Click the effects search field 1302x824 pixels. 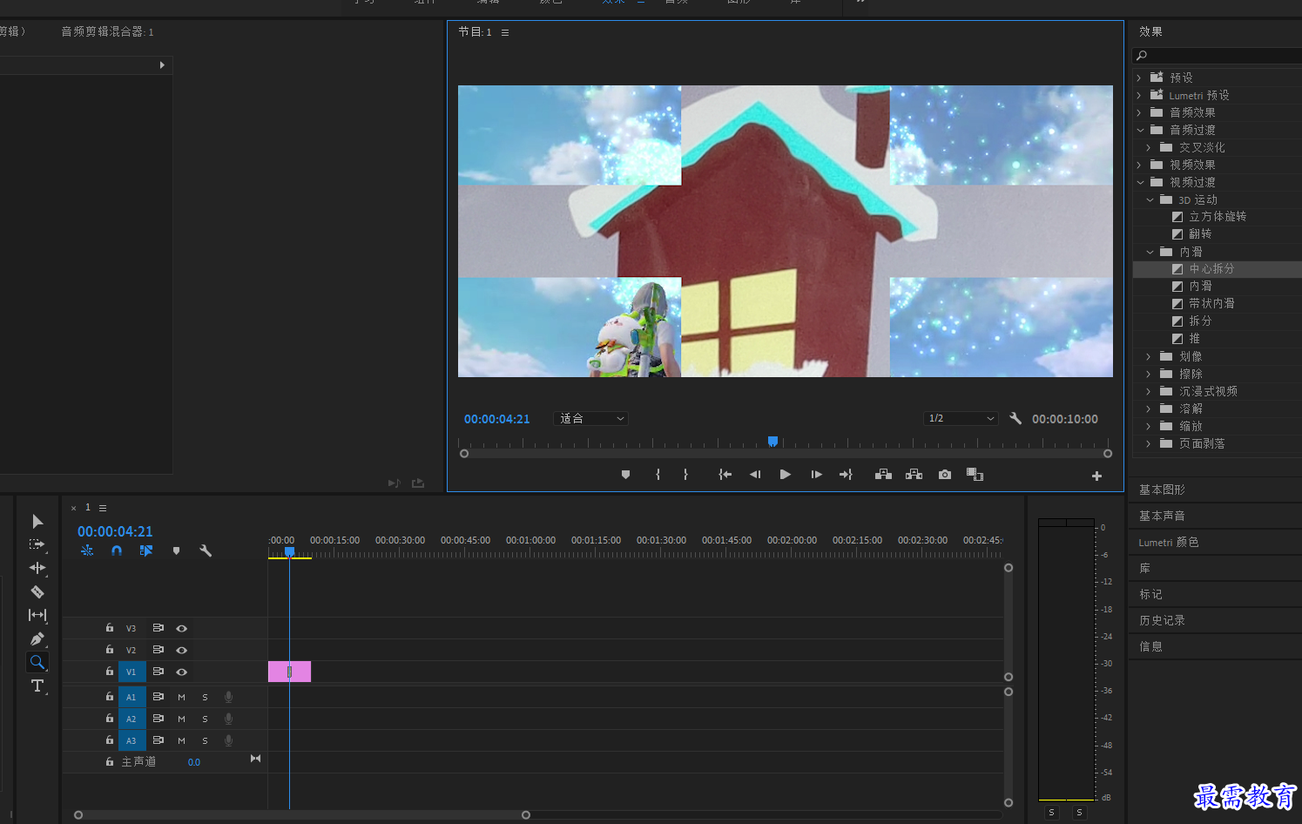point(1217,56)
